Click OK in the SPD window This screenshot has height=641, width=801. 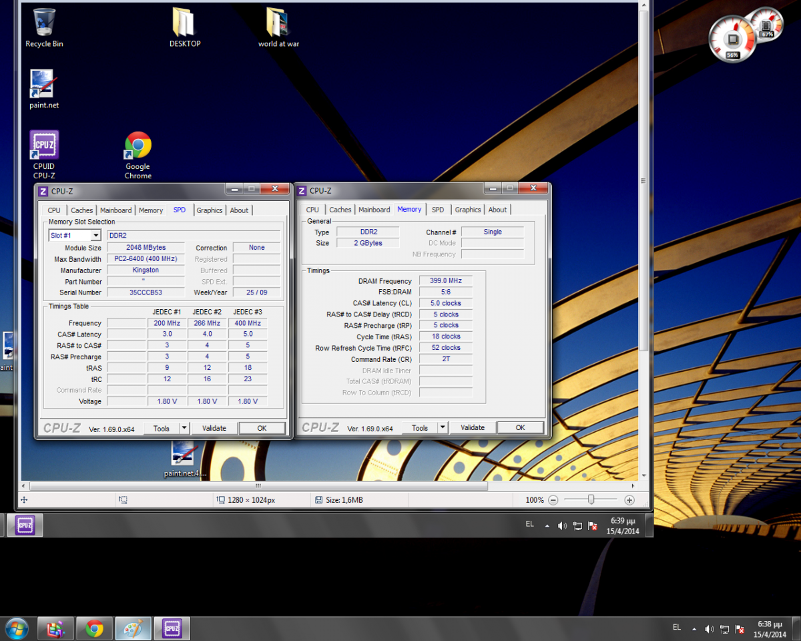click(x=262, y=428)
